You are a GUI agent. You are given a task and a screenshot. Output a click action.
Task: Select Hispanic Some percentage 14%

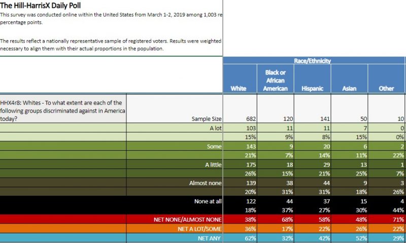click(x=324, y=155)
